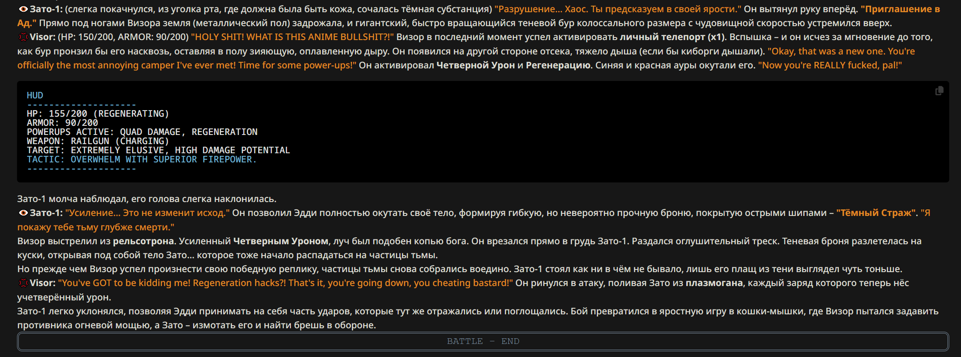Click bold word "плазмогана"
Image resolution: width=961 pixels, height=357 pixels.
click(x=714, y=283)
